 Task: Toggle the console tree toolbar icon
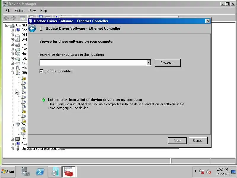pyautogui.click(x=23, y=18)
